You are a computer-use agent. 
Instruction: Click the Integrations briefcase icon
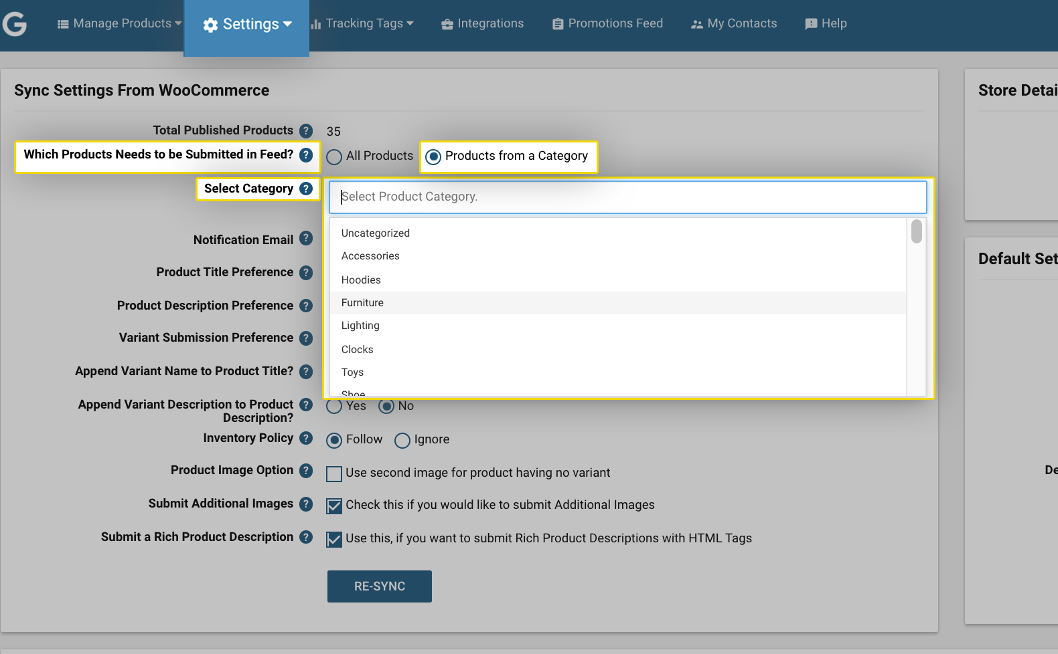click(x=447, y=24)
